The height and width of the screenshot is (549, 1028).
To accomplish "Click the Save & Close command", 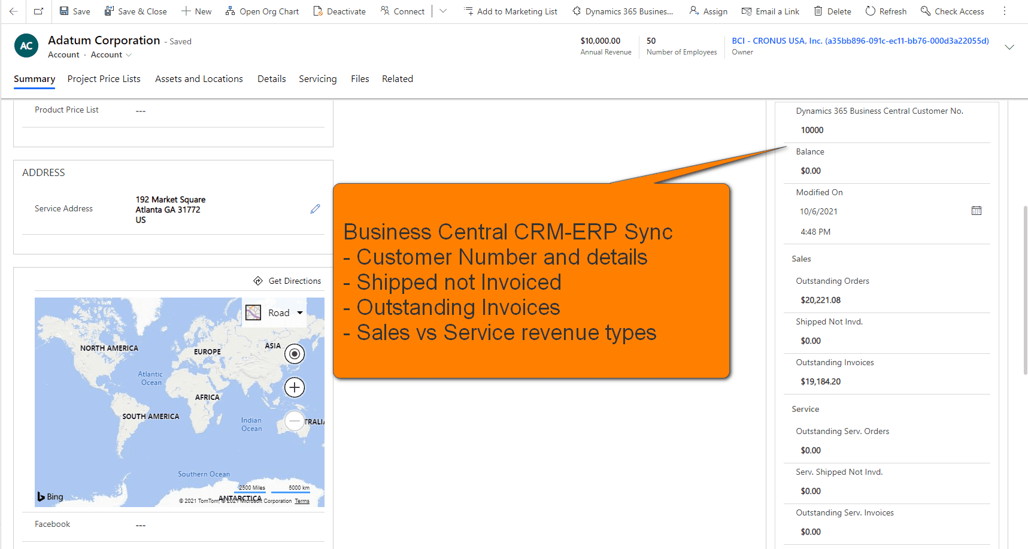I will [135, 11].
